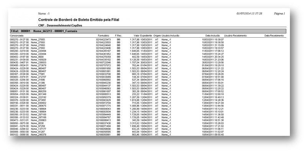The height and width of the screenshot is (152, 306).
Task: Click the Data Recebimento column header
Action: coord(274,36)
